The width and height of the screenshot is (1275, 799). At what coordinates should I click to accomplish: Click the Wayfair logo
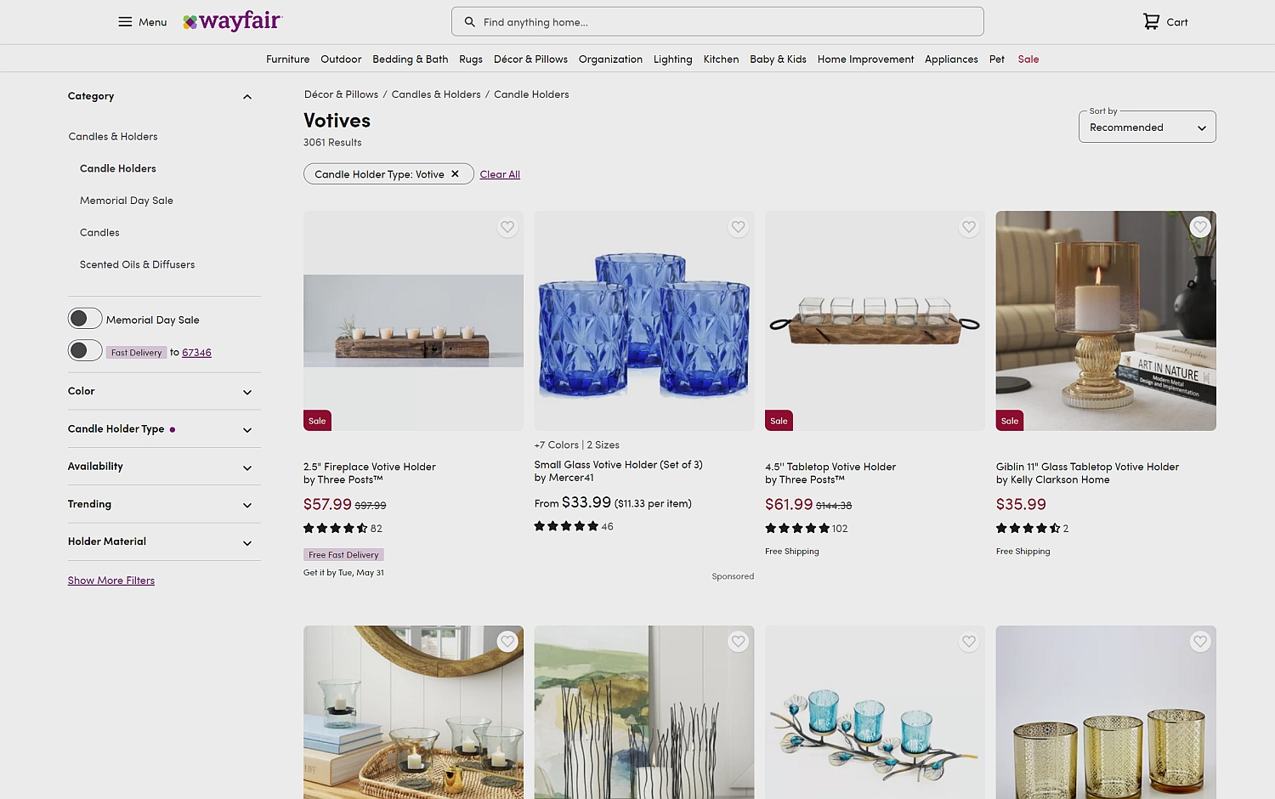point(233,21)
